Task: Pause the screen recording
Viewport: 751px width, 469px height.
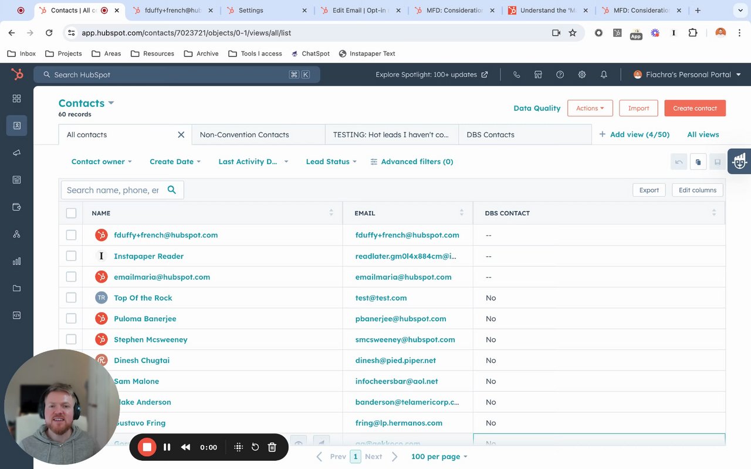Action: click(x=167, y=447)
